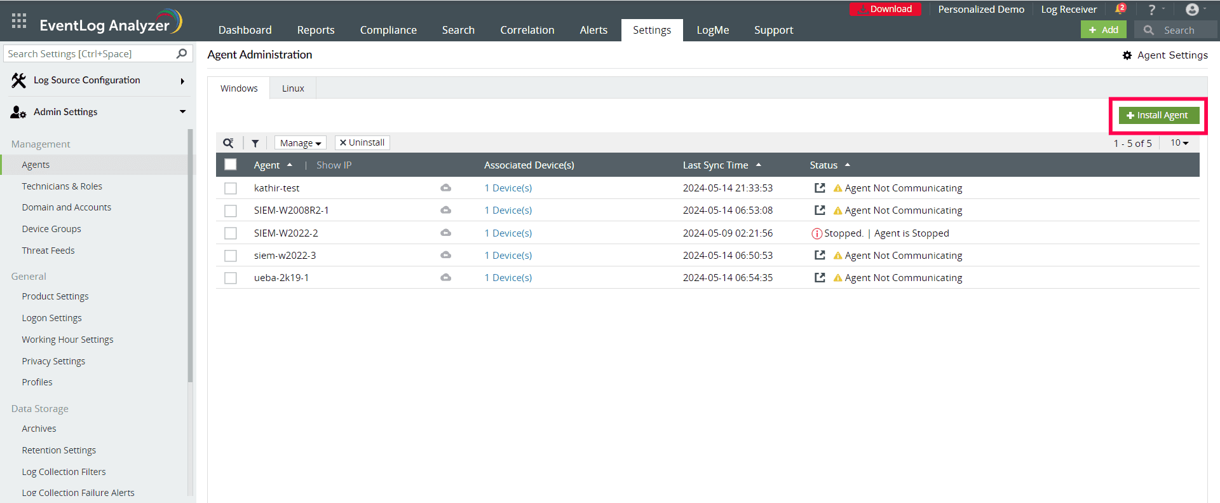Click the Admin Settings user-gear icon
The height and width of the screenshot is (503, 1220).
pyautogui.click(x=18, y=113)
